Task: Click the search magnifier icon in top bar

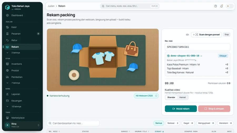Action: pyautogui.click(x=103, y=6)
